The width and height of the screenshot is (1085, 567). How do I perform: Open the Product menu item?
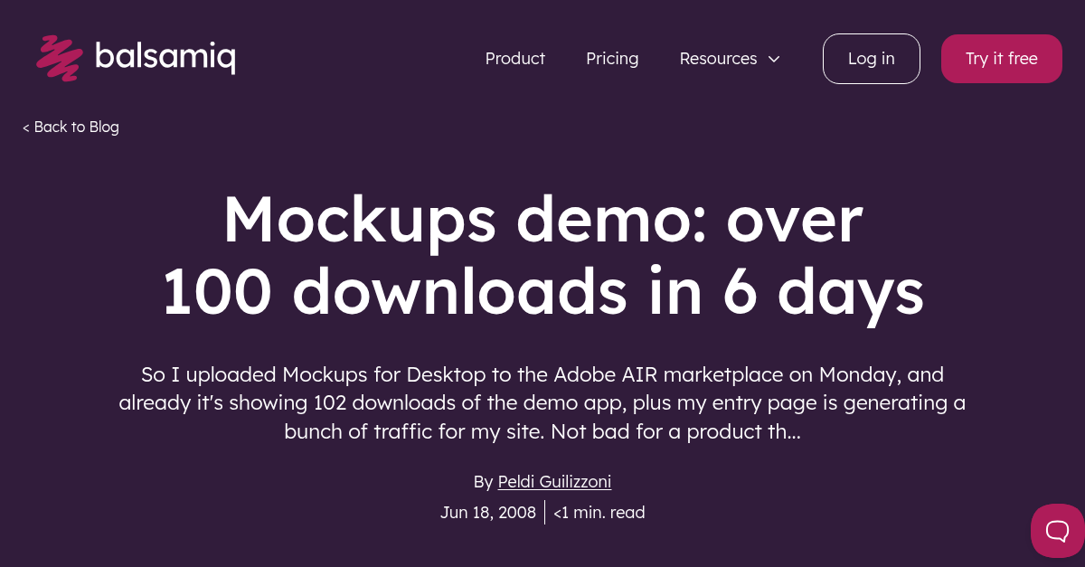tap(514, 58)
